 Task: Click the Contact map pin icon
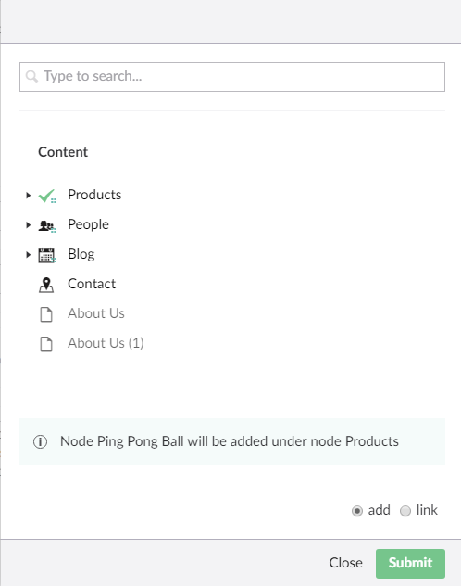pyautogui.click(x=46, y=285)
